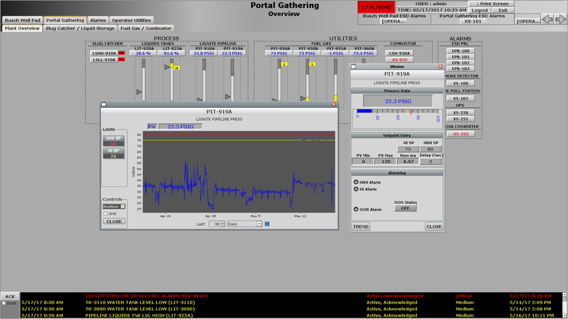Click the HiHi SP 80 limit swatch
Viewport: 568px width, 319px height.
coord(114,141)
